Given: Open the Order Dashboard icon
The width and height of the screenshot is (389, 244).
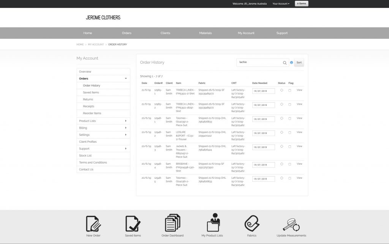Looking at the screenshot, I should 173,224.
